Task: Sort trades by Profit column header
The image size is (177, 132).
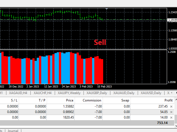Action: 168,100
